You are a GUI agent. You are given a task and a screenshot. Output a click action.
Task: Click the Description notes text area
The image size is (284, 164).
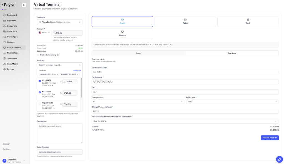(x=60, y=133)
